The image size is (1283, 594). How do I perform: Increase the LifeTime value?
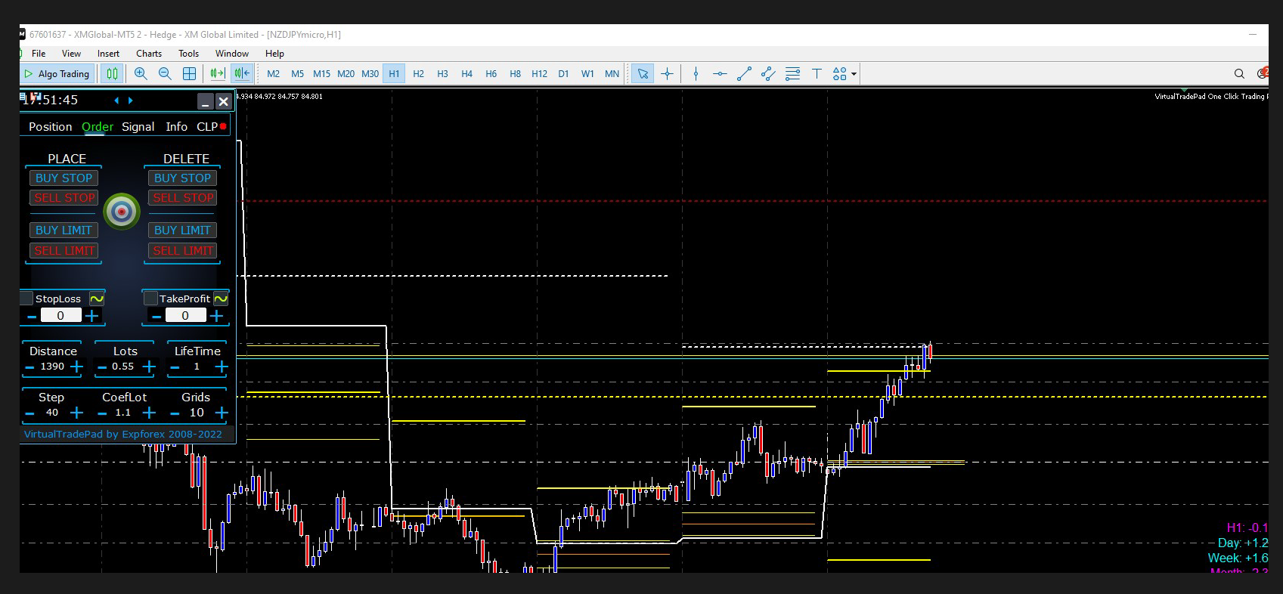[x=221, y=367]
